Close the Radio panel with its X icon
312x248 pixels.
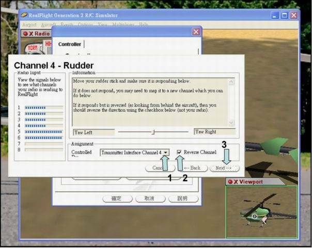(31, 34)
